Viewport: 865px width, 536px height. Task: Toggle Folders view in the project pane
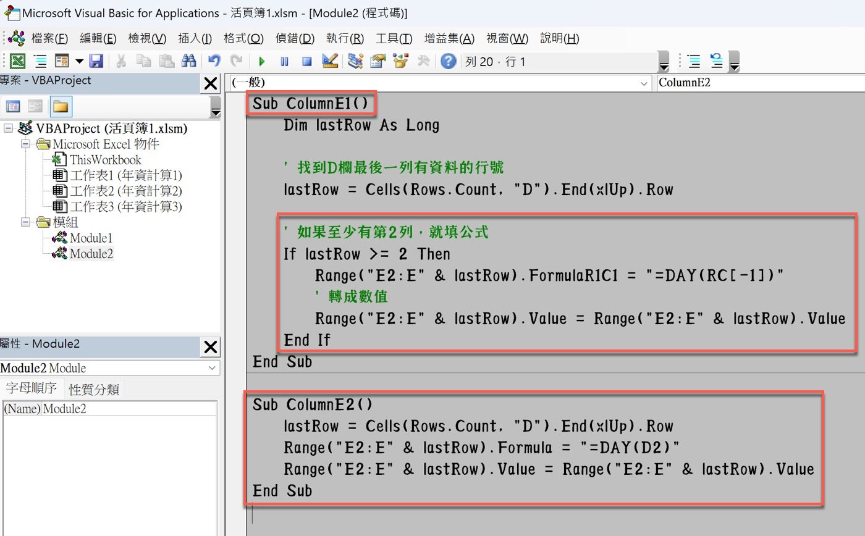click(61, 106)
